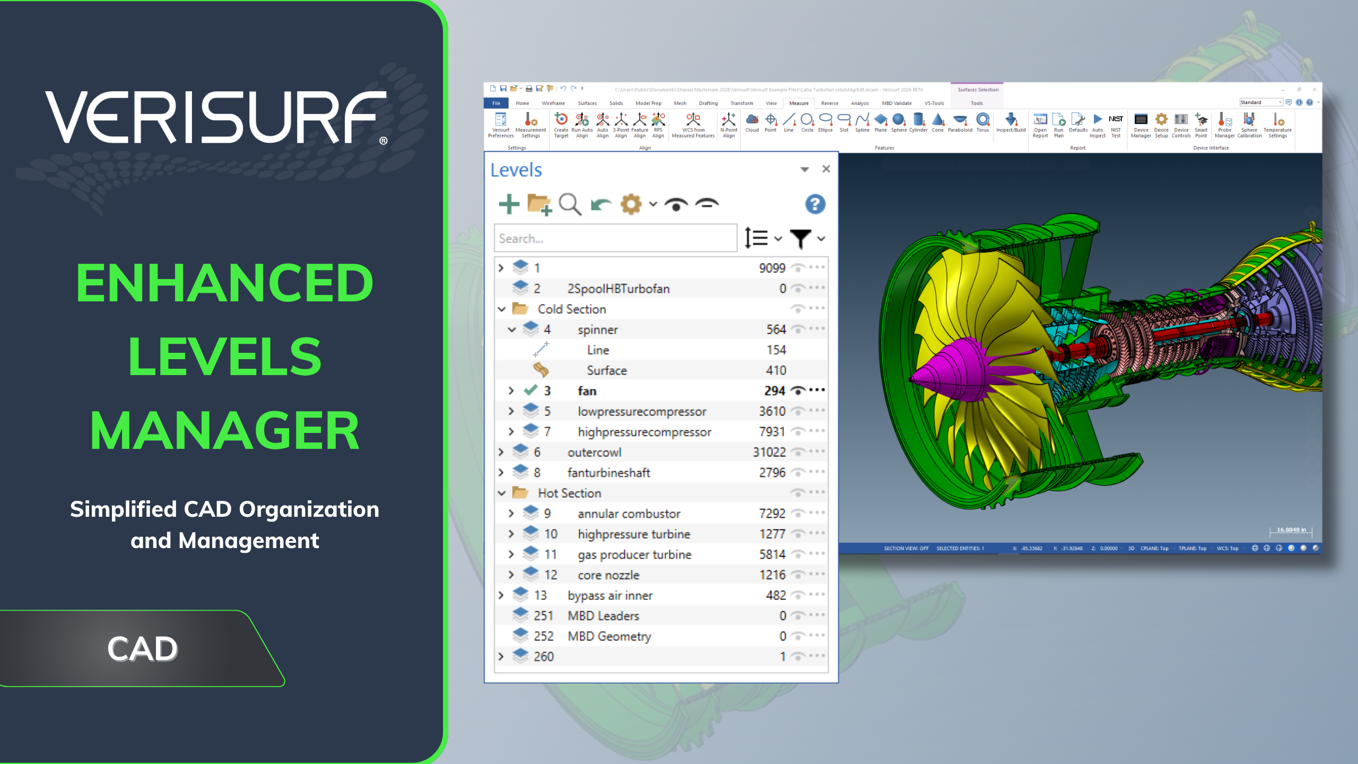Expand the fan level
This screenshot has width=1358, height=764.
[x=511, y=391]
